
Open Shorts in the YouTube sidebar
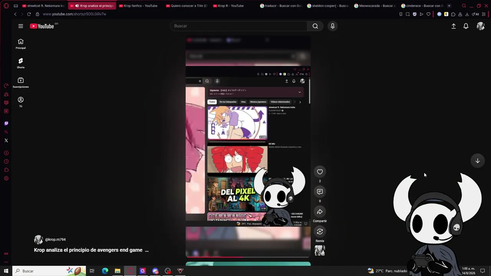[x=21, y=63]
